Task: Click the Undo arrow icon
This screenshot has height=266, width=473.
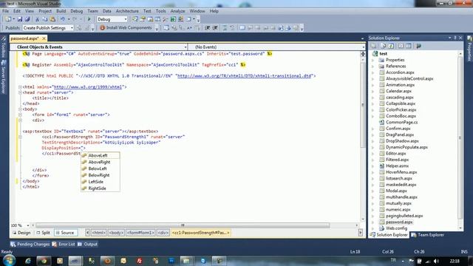Action: (62, 19)
